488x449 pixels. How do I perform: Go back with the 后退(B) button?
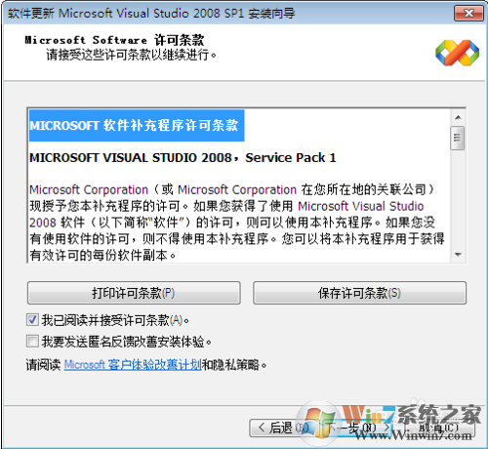[280, 428]
